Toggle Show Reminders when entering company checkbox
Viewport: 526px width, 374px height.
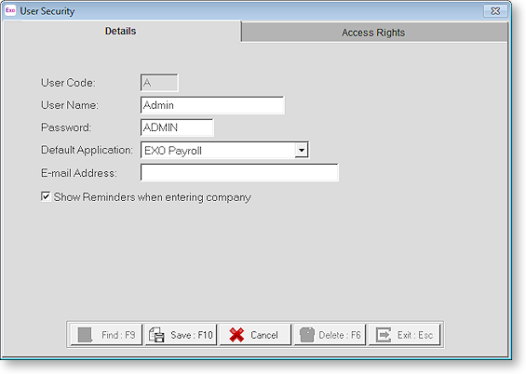(x=46, y=196)
